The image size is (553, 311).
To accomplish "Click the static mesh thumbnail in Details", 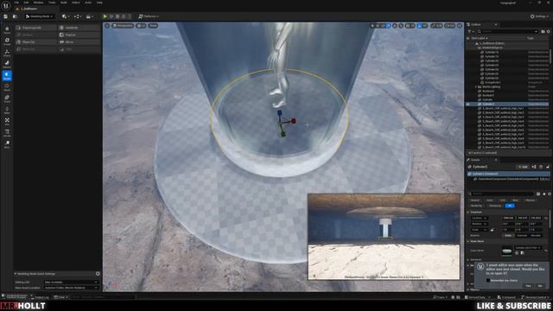I will click(x=507, y=251).
